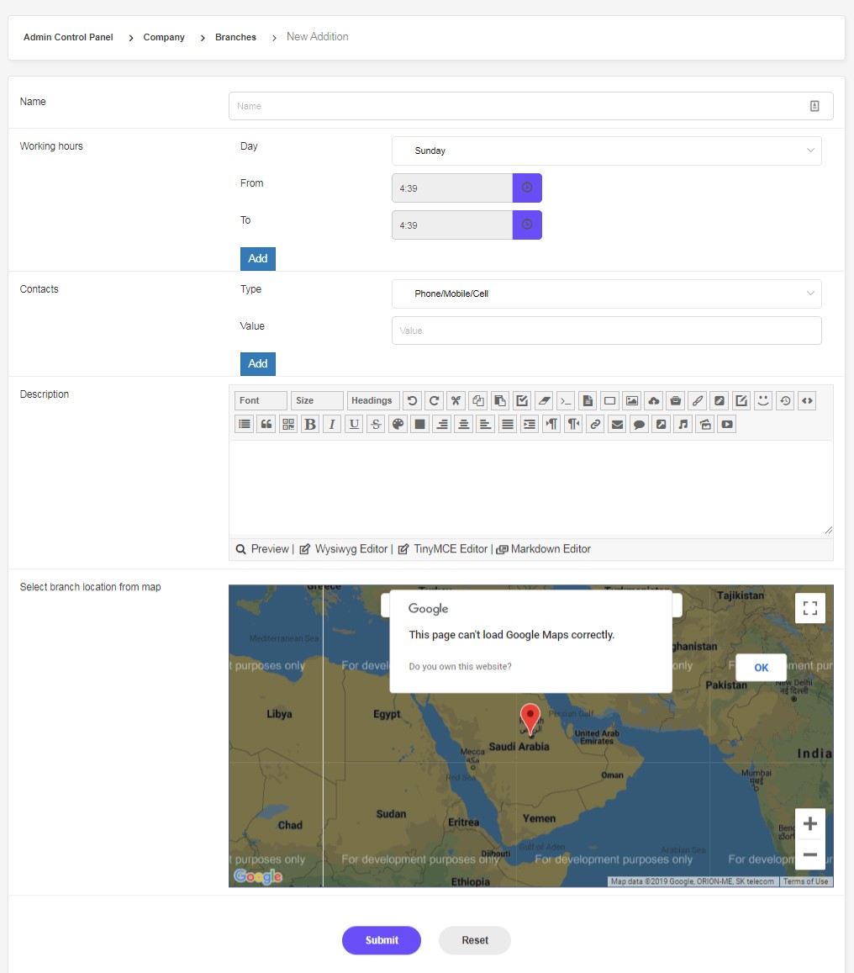
Task: Open the To time clock picker
Action: pos(527,225)
